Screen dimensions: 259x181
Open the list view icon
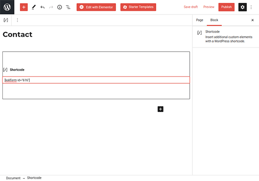click(x=68, y=7)
